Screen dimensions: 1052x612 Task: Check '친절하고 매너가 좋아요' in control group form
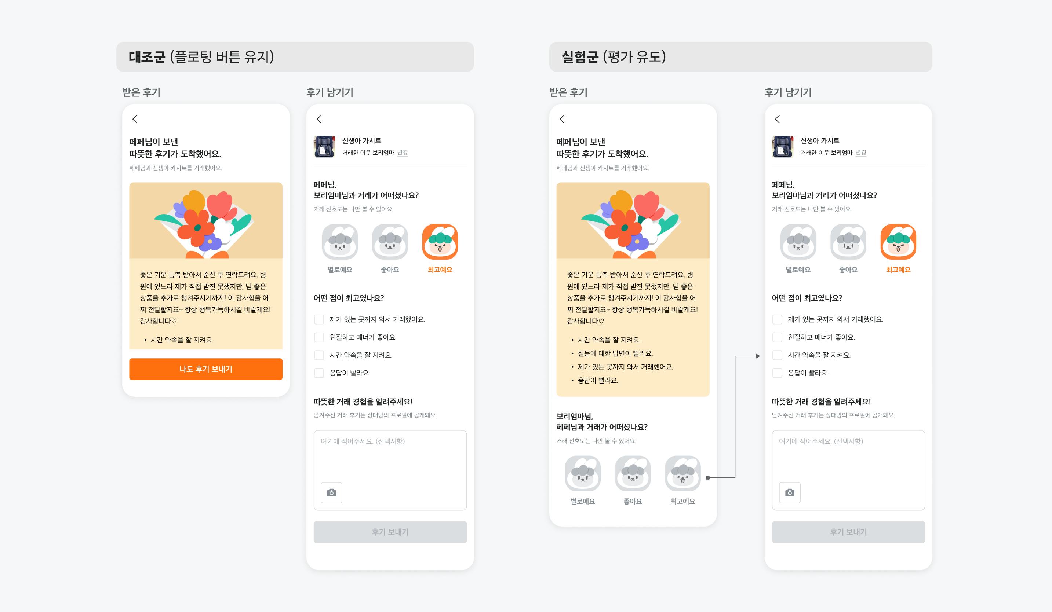click(x=319, y=337)
